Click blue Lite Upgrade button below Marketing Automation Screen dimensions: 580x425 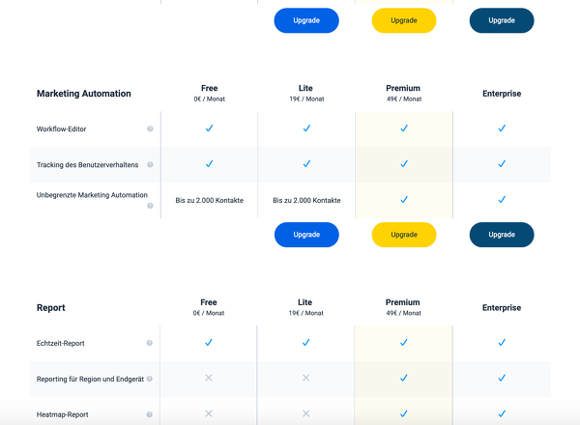tap(306, 235)
